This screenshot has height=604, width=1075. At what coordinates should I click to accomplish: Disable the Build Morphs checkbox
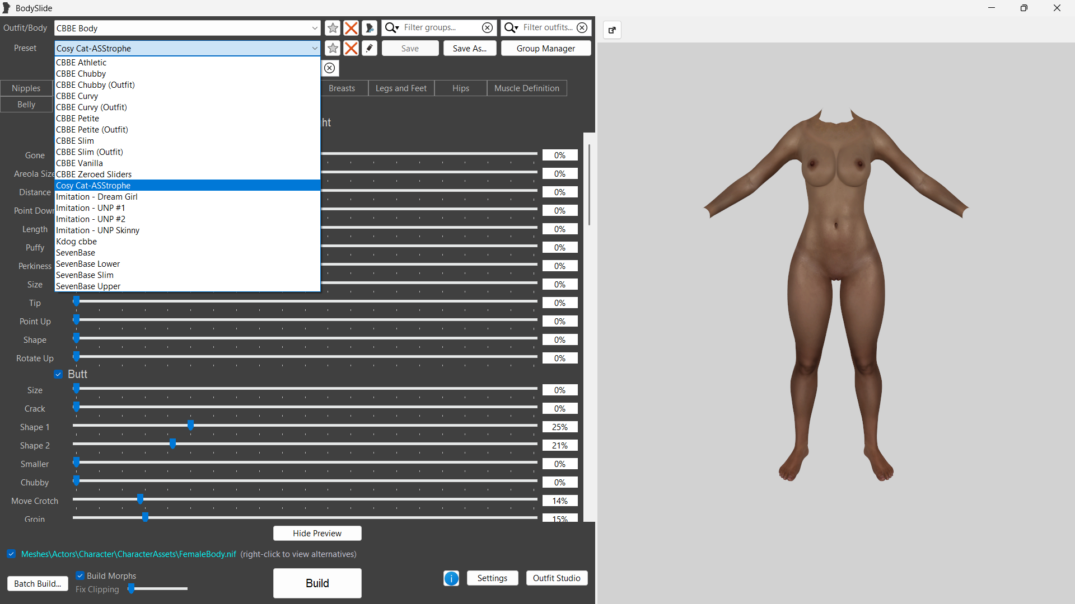click(x=80, y=575)
